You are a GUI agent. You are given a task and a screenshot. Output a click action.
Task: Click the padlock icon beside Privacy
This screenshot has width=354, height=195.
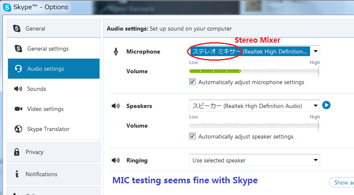pos(17,152)
